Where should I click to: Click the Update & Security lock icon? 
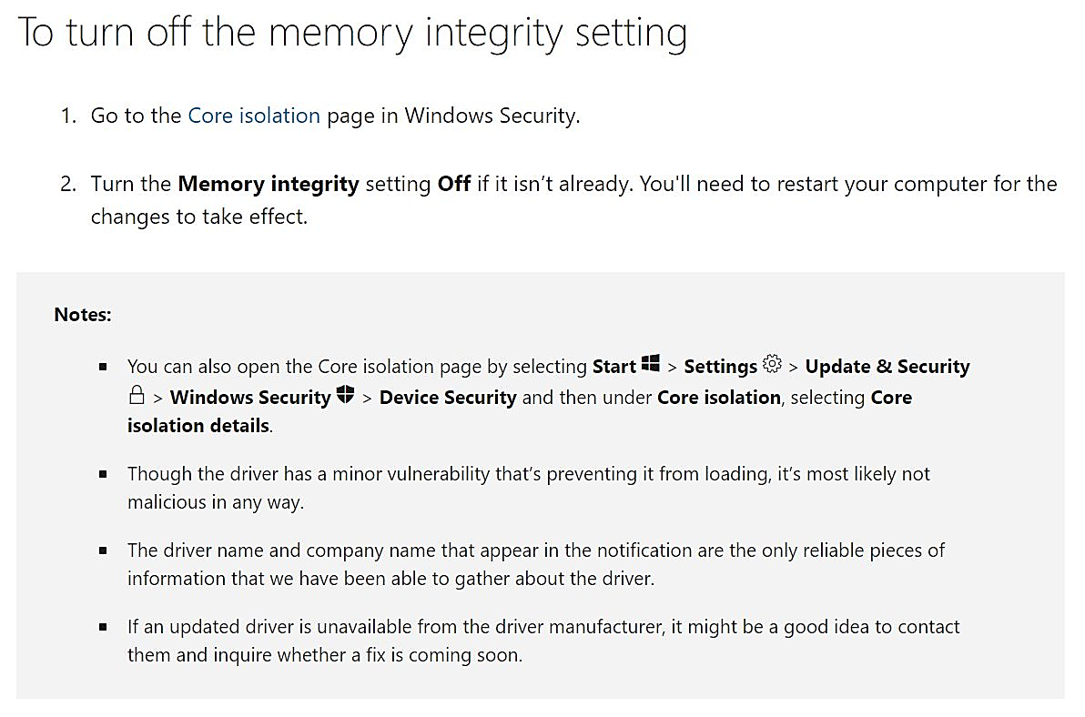137,396
